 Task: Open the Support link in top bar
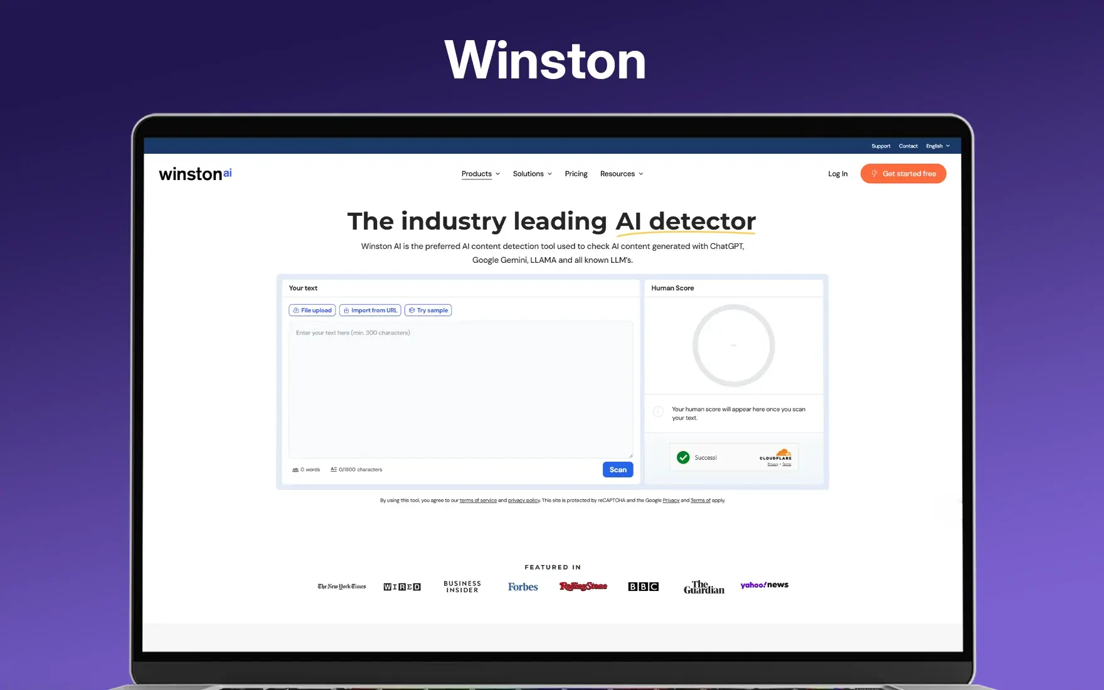coord(881,146)
